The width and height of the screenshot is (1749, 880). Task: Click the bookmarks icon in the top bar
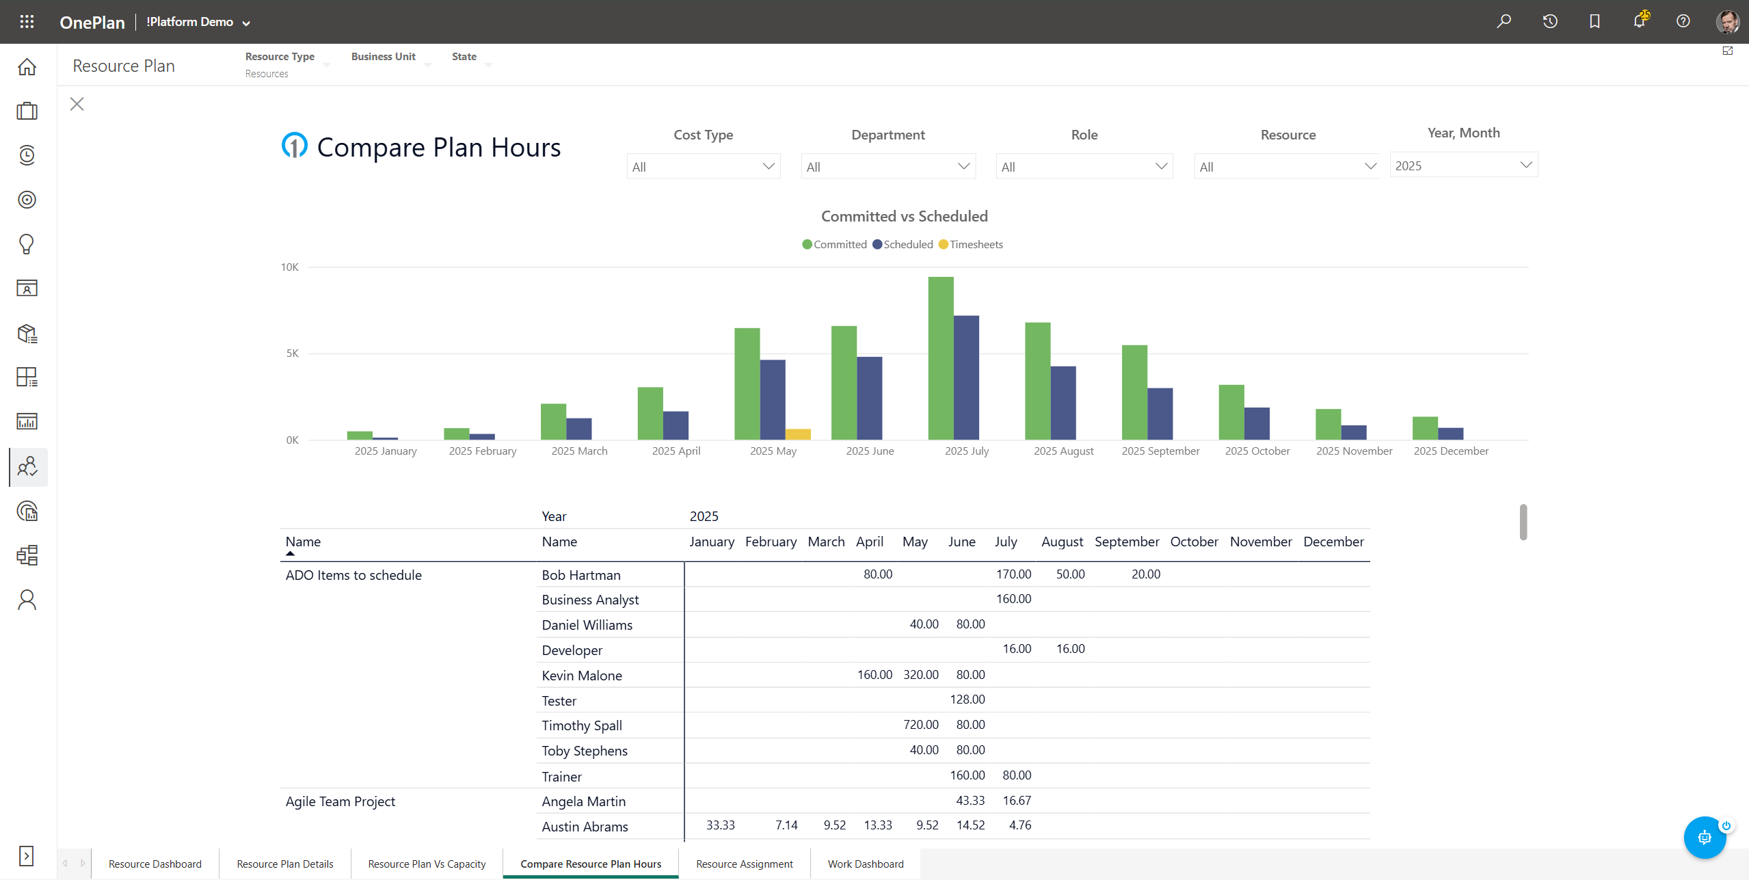tap(1594, 21)
